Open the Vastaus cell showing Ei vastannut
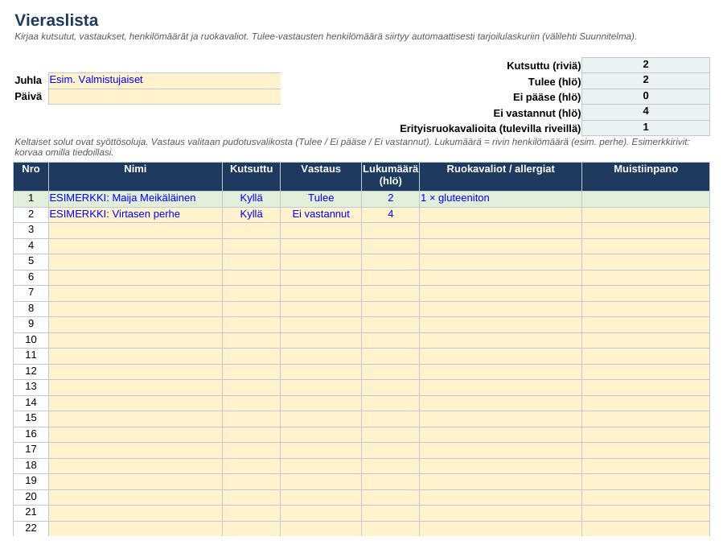 pyautogui.click(x=321, y=214)
